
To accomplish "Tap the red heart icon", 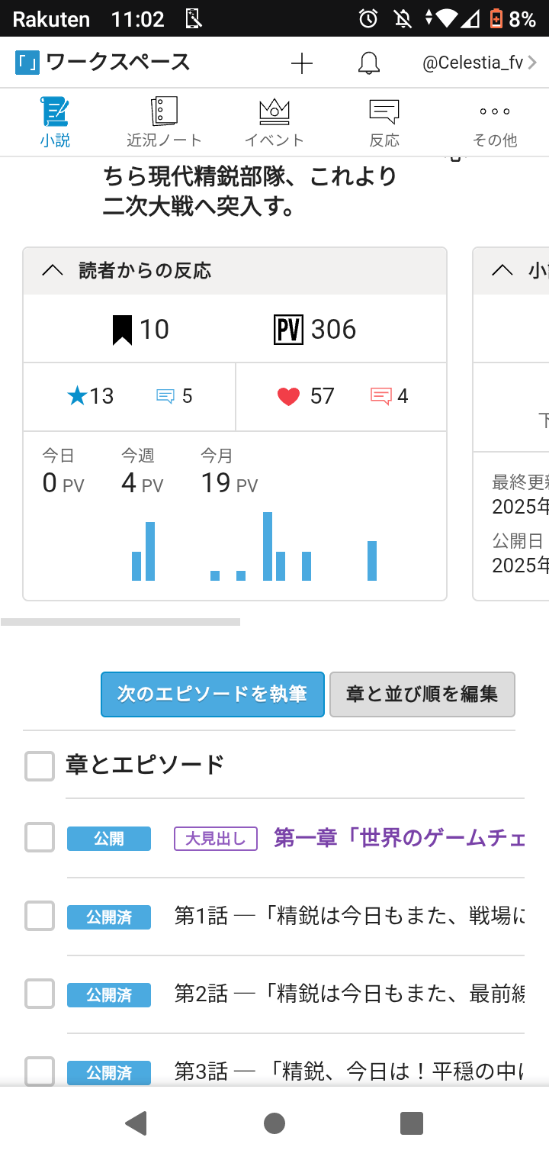I will tap(288, 396).
